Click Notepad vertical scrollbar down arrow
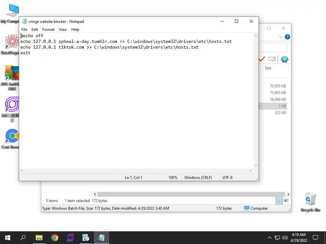Viewport: 326px width, 244px height. [x=256, y=165]
